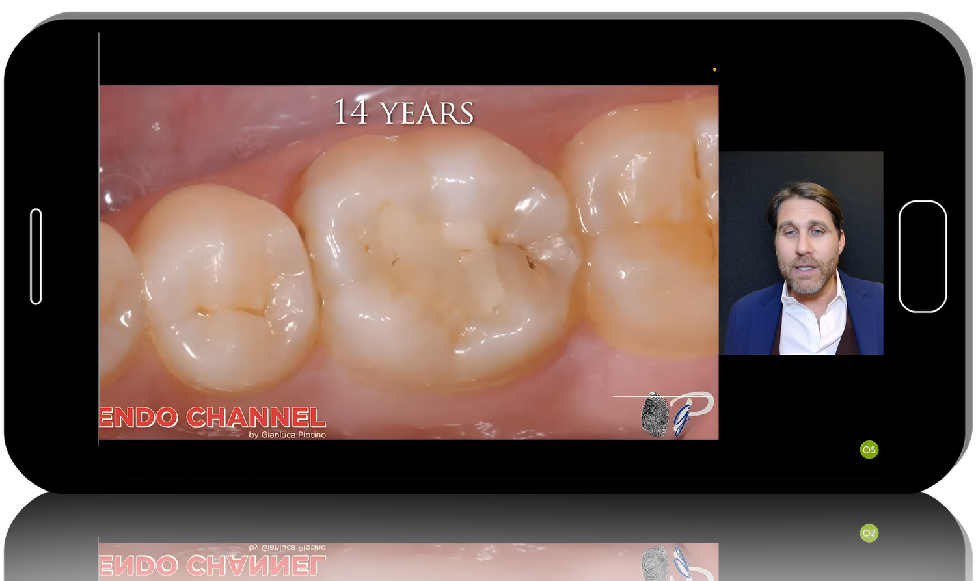
Task: Select the presenter webcam video thumbnail
Action: point(802,253)
